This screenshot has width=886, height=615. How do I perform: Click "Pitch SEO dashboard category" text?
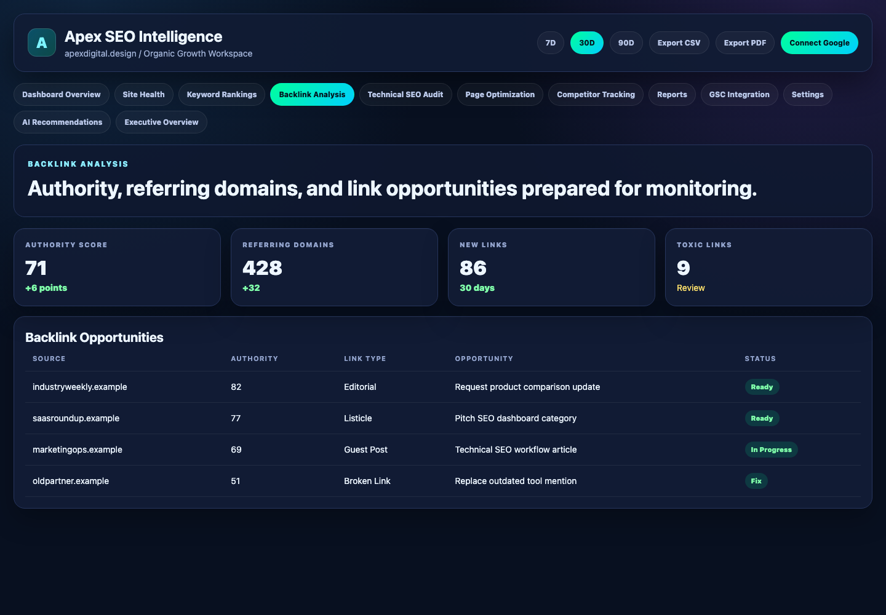(x=516, y=418)
